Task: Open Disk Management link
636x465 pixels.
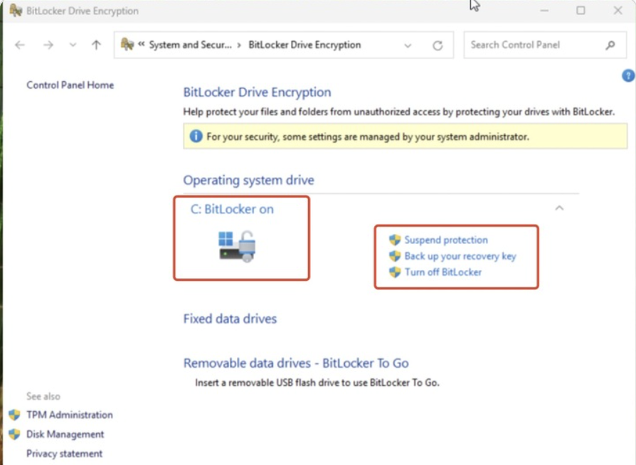Action: [65, 434]
